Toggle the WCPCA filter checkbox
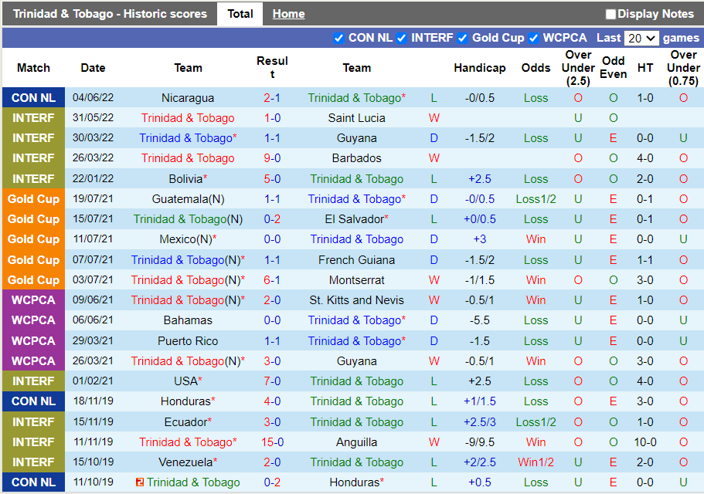 (533, 38)
